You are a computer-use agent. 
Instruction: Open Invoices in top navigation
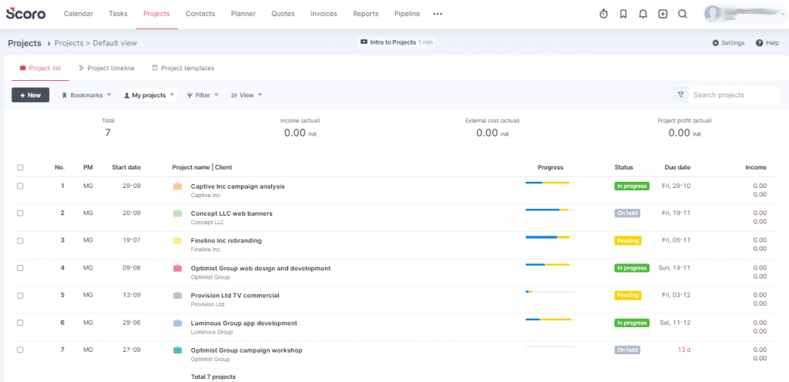click(324, 14)
